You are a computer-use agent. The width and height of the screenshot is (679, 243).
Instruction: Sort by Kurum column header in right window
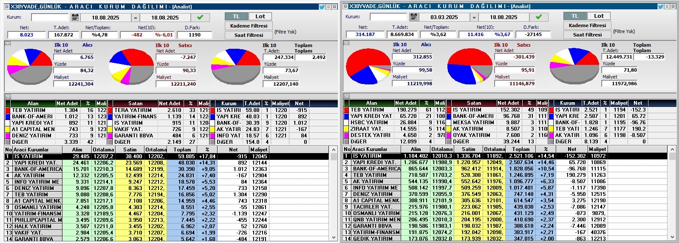point(567,103)
